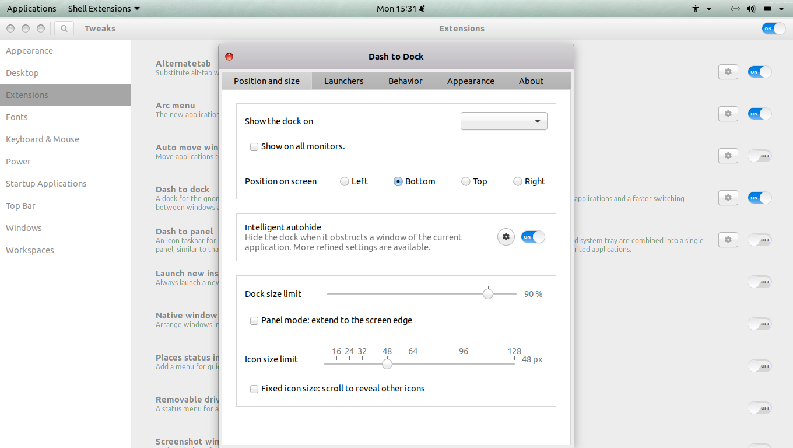Click the Icon size limit slider handle
The image size is (793, 448).
[387, 364]
